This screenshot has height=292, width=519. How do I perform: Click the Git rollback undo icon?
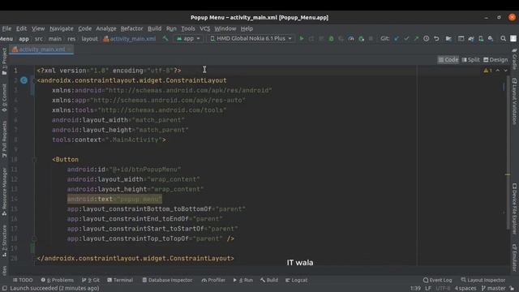436,39
